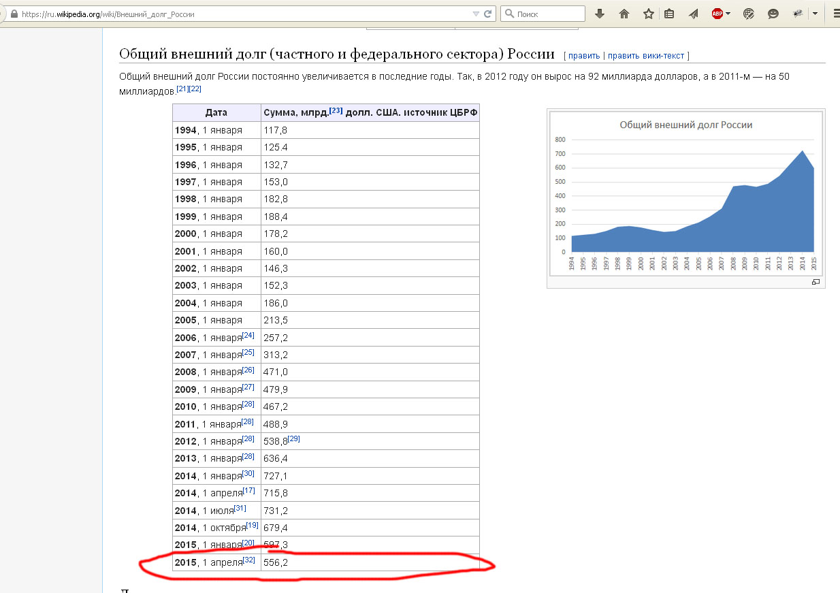
Task: Reload the page with the refresh icon
Action: tap(488, 14)
